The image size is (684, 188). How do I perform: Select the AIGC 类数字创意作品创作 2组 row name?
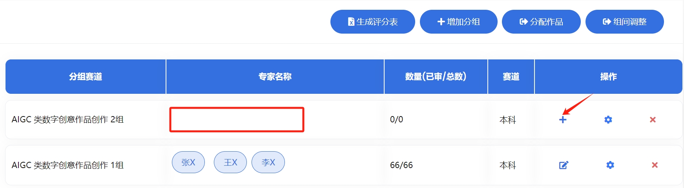pos(67,120)
